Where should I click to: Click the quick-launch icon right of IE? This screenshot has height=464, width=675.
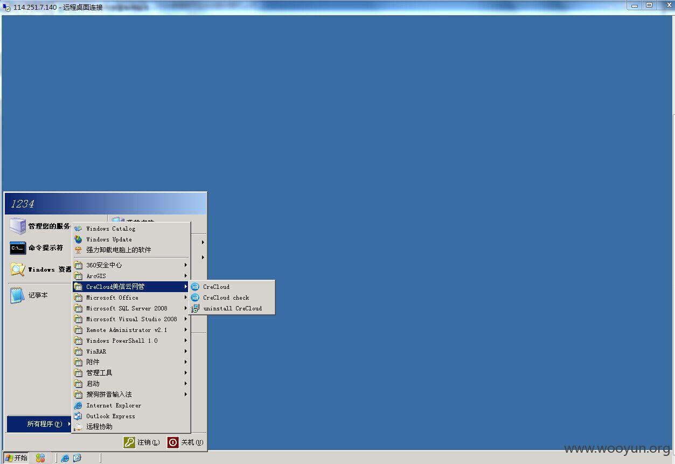77,458
